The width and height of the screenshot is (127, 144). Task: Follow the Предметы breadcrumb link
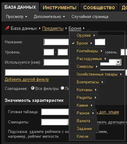click(53, 28)
